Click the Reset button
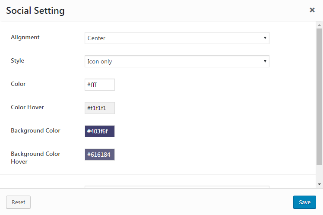The height and width of the screenshot is (215, 323). (x=18, y=202)
